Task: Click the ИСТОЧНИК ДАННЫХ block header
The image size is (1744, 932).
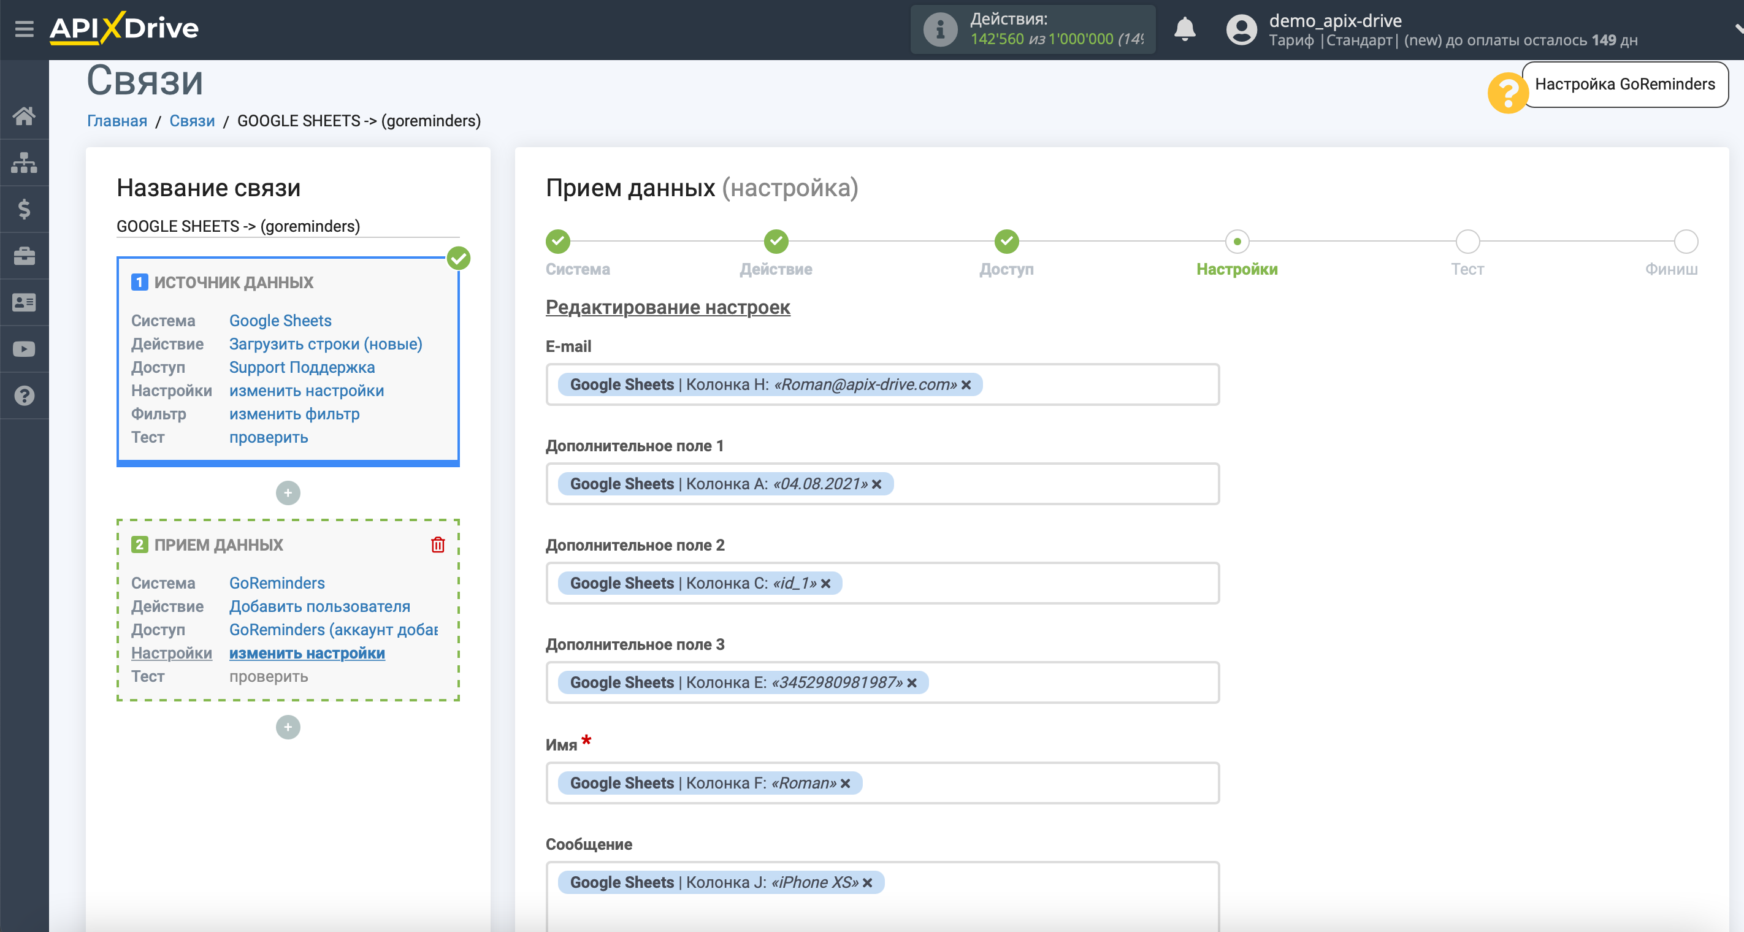Action: (234, 282)
